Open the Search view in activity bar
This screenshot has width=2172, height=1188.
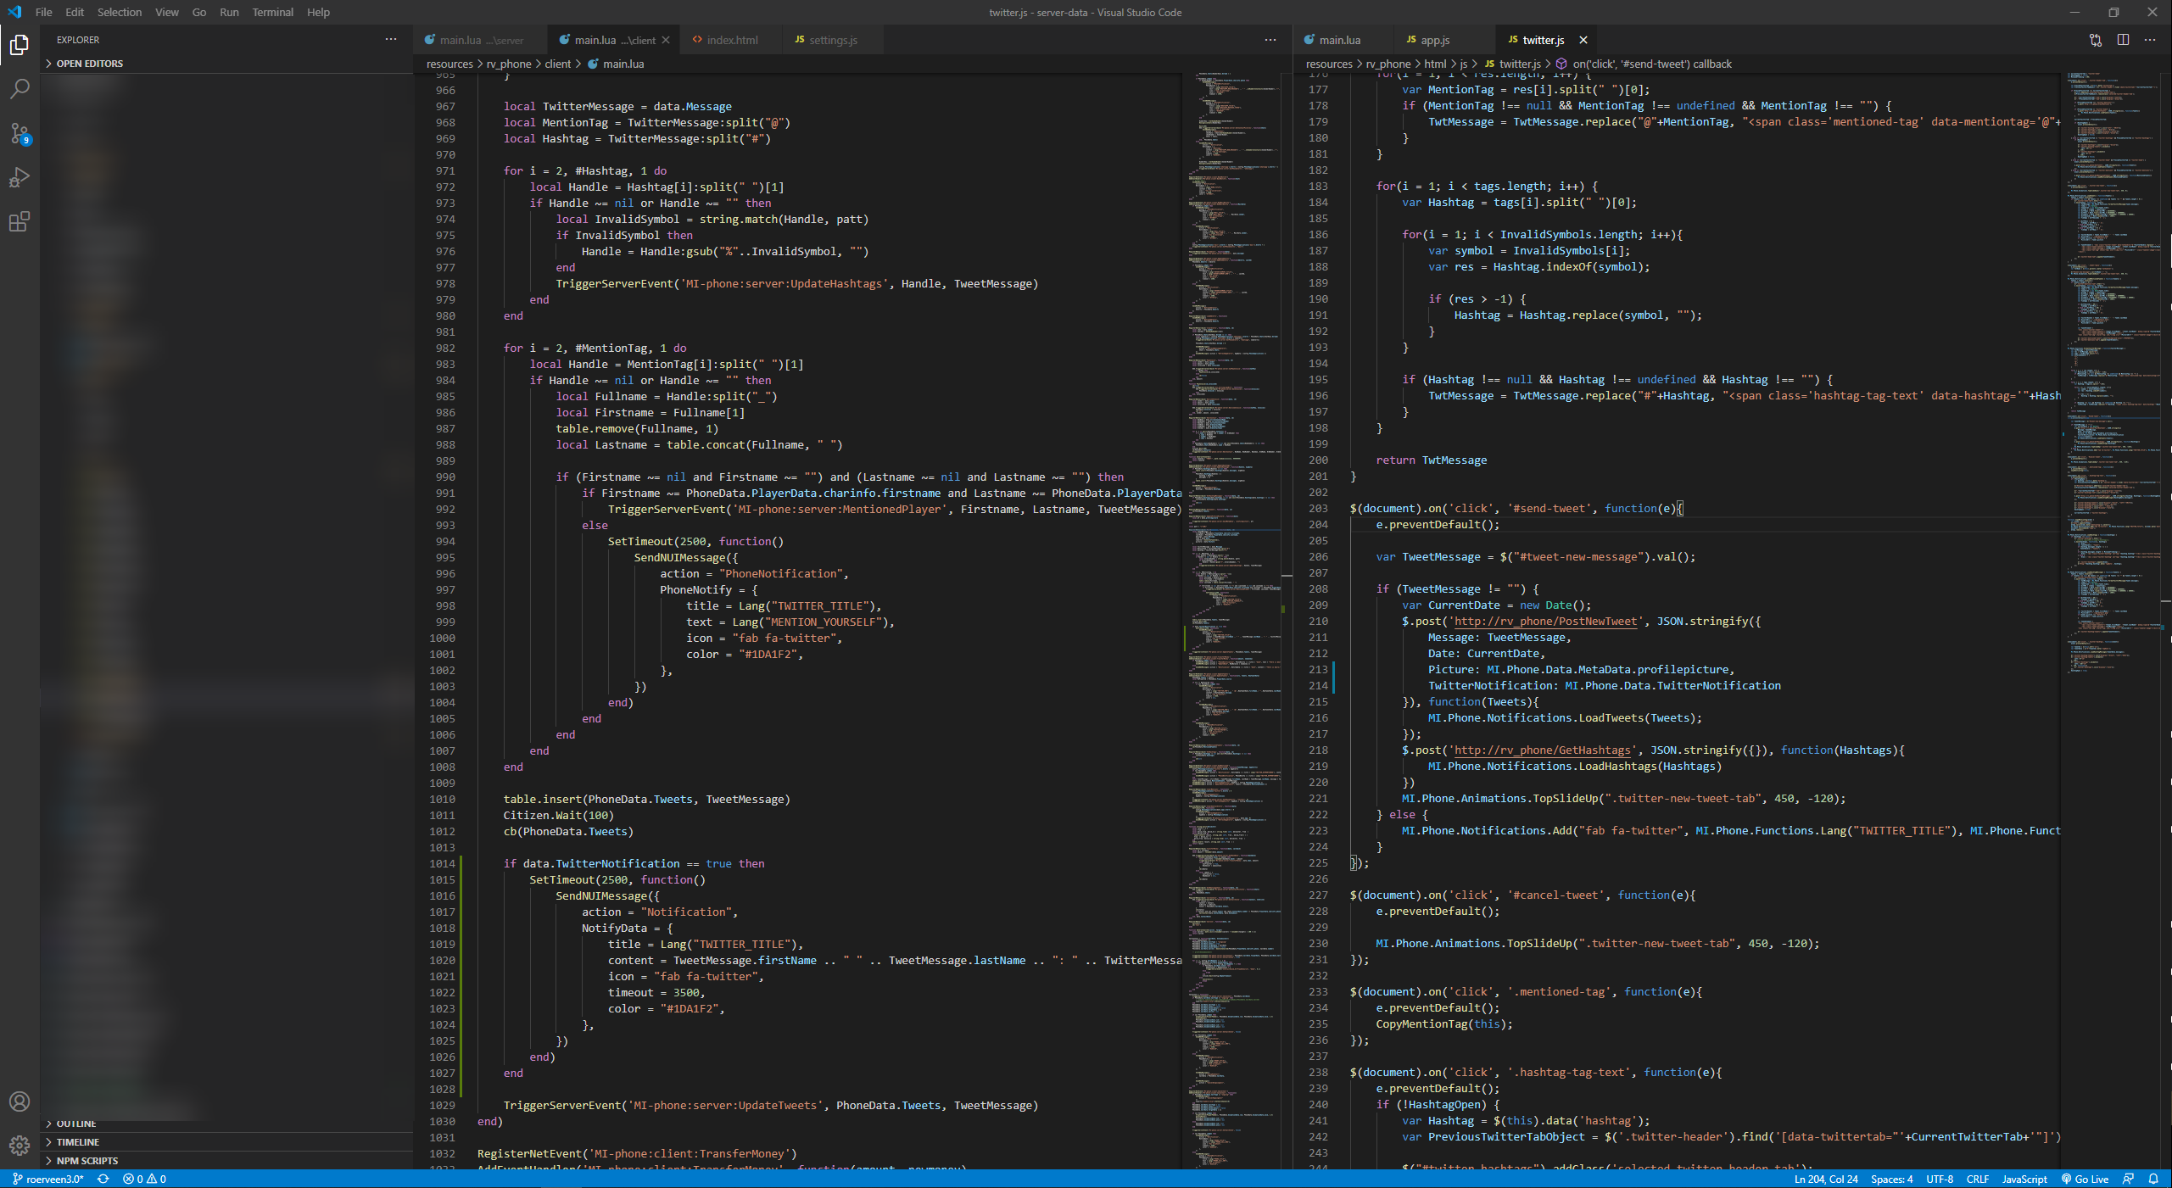coord(20,89)
